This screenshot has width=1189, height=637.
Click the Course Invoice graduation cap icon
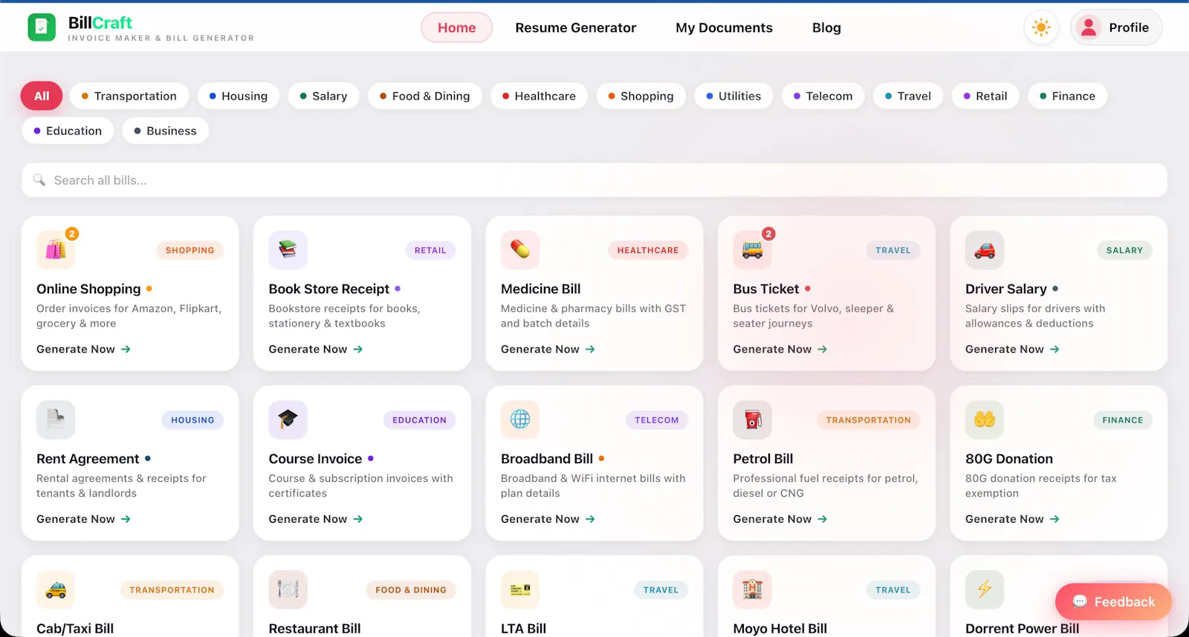288,420
